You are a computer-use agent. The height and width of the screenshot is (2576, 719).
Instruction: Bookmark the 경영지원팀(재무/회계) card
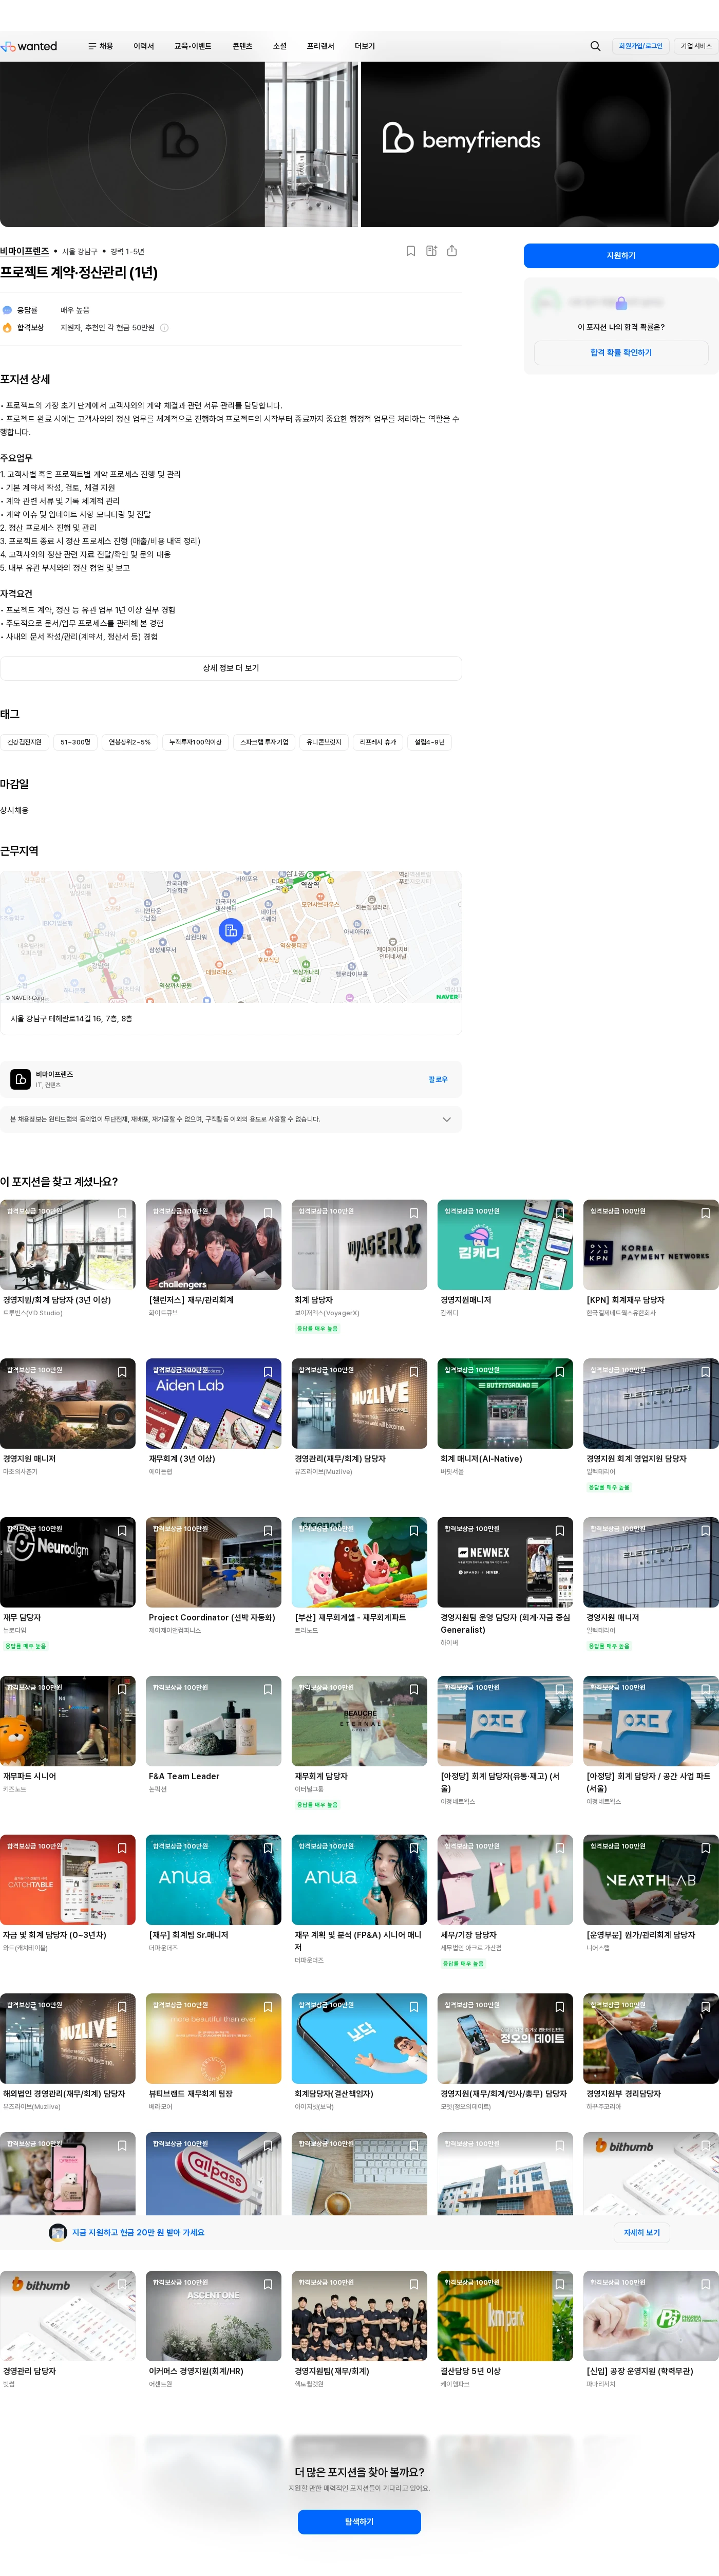[414, 2284]
